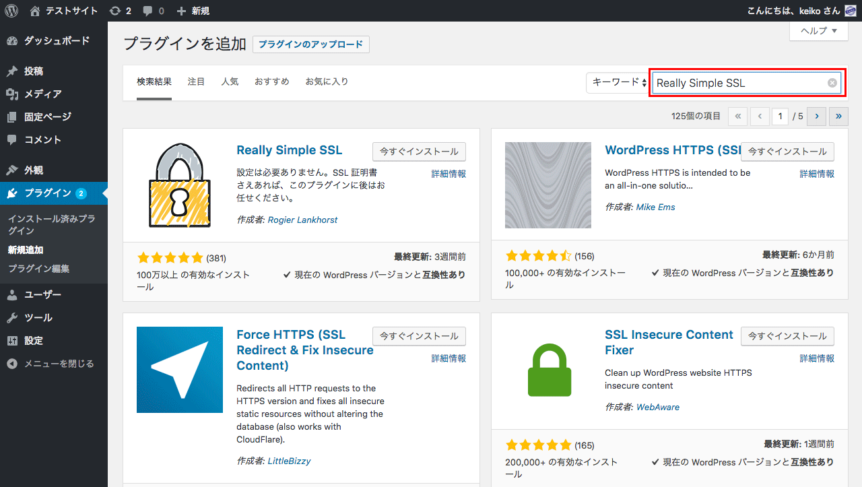Click the コメント speech bubble icon
The width and height of the screenshot is (862, 487).
pos(12,140)
